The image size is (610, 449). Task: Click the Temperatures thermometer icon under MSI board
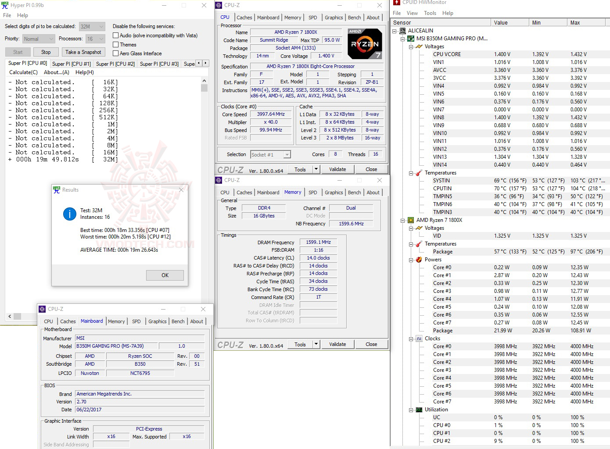point(419,173)
